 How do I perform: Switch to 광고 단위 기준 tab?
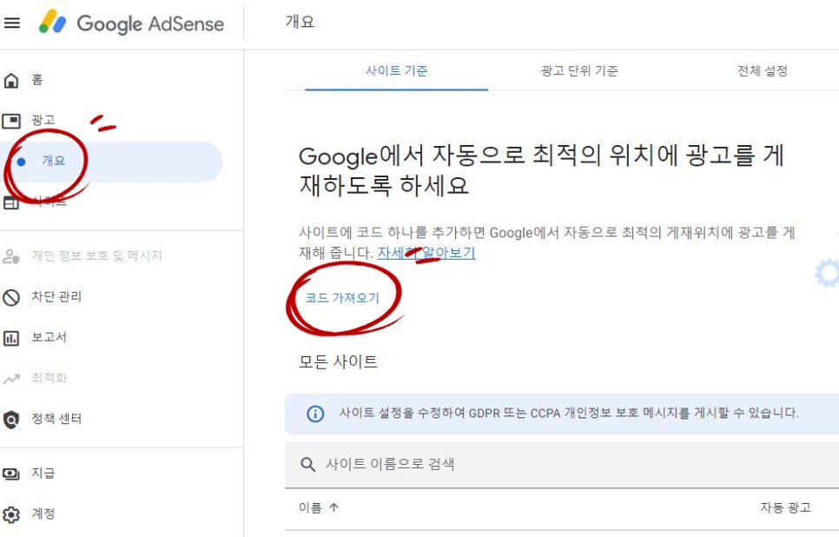pos(579,70)
